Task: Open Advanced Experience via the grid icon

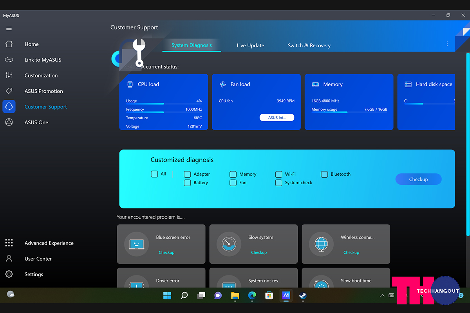Action: pyautogui.click(x=9, y=243)
